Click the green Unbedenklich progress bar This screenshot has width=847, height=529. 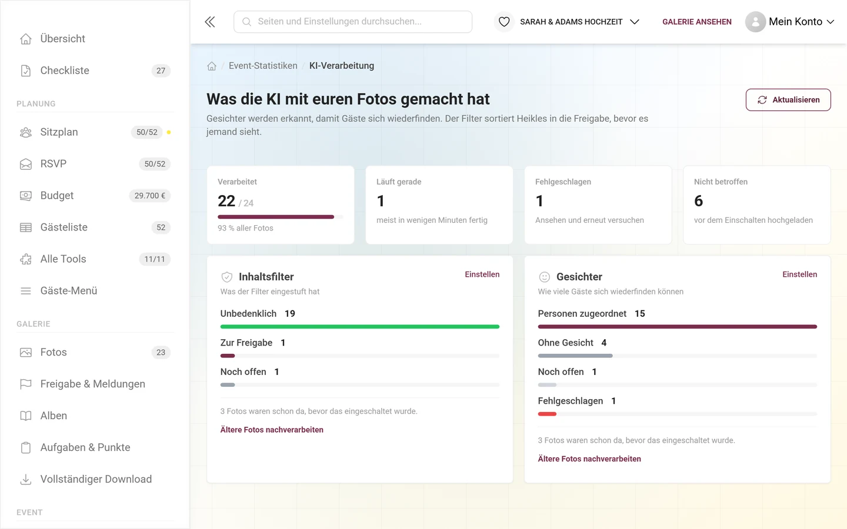pos(360,327)
